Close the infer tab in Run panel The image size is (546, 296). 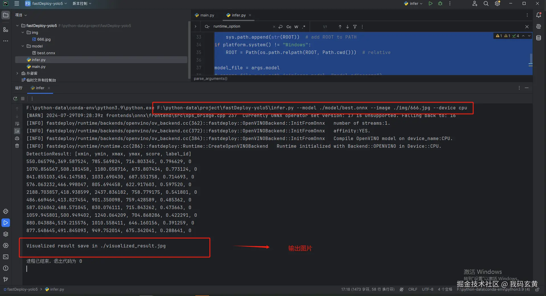pyautogui.click(x=49, y=88)
